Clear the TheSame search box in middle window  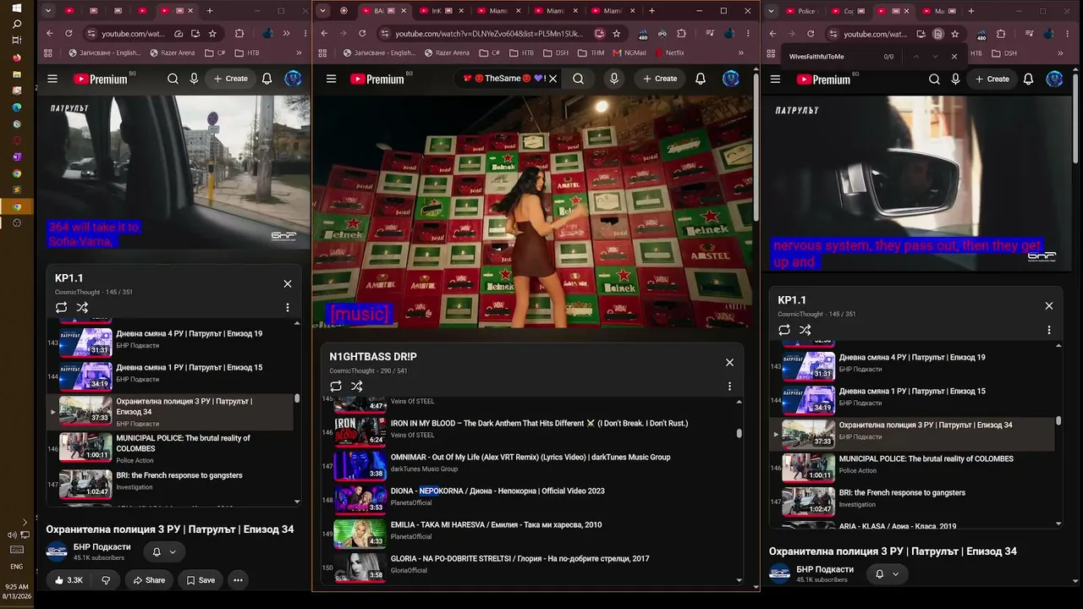(x=553, y=79)
